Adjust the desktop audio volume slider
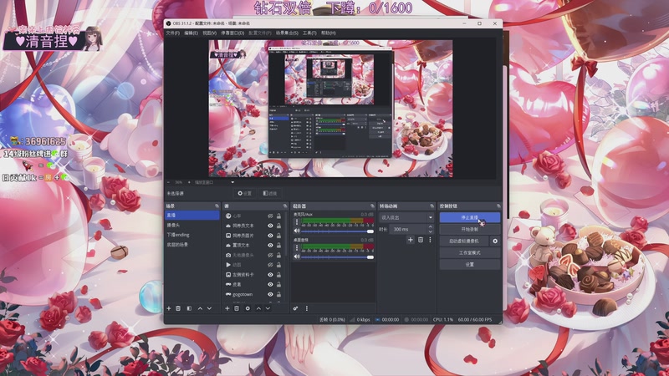 [x=338, y=257]
